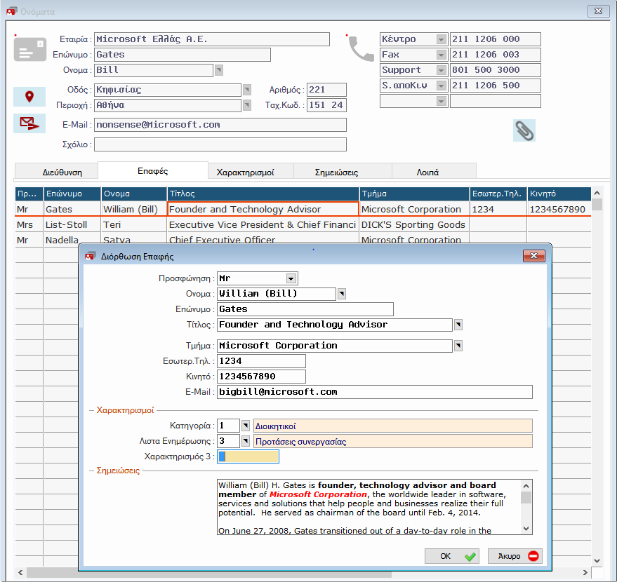Expand the empty fifth phone type dropdown
617x582 pixels.
[441, 101]
